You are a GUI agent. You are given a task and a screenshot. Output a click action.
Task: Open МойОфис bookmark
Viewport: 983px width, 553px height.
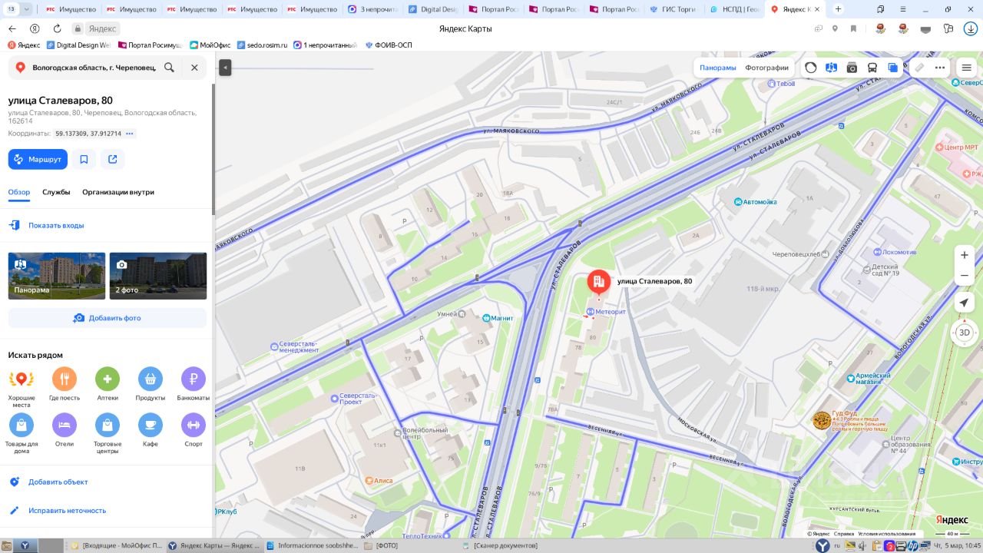[210, 45]
